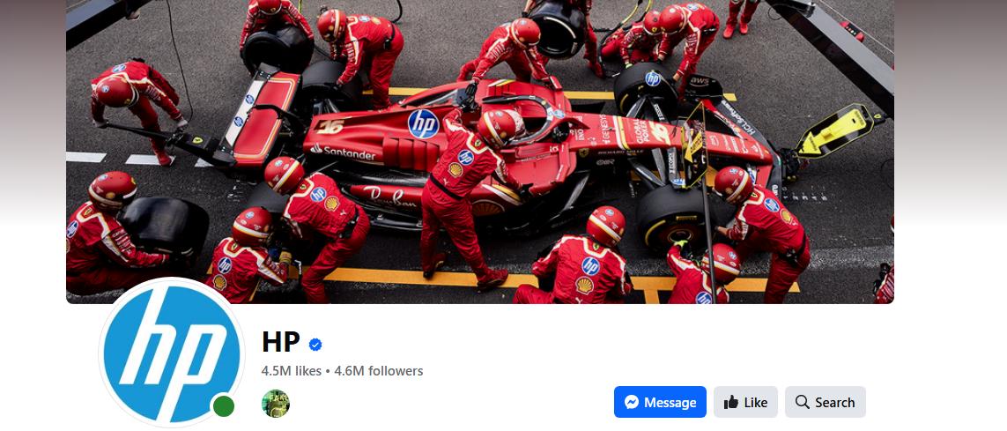This screenshot has height=431, width=1007.
Task: Click the blue verified badge next to HP
Action: (315, 345)
